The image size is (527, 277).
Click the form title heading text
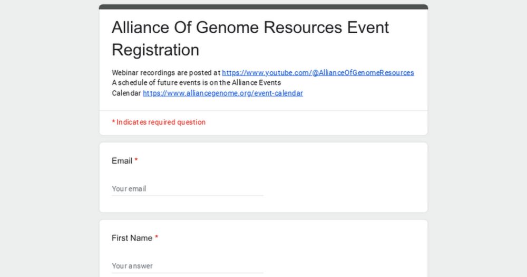tap(250, 27)
